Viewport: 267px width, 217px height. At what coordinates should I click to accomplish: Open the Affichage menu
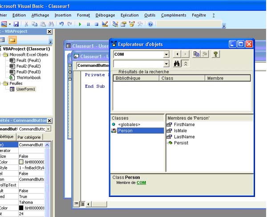[40, 15]
